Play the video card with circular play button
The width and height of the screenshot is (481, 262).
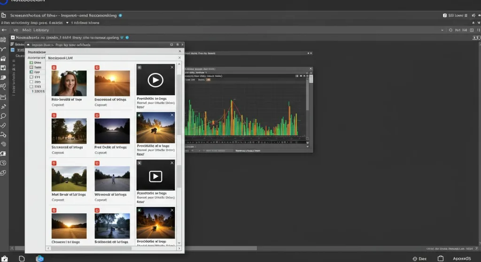point(155,80)
